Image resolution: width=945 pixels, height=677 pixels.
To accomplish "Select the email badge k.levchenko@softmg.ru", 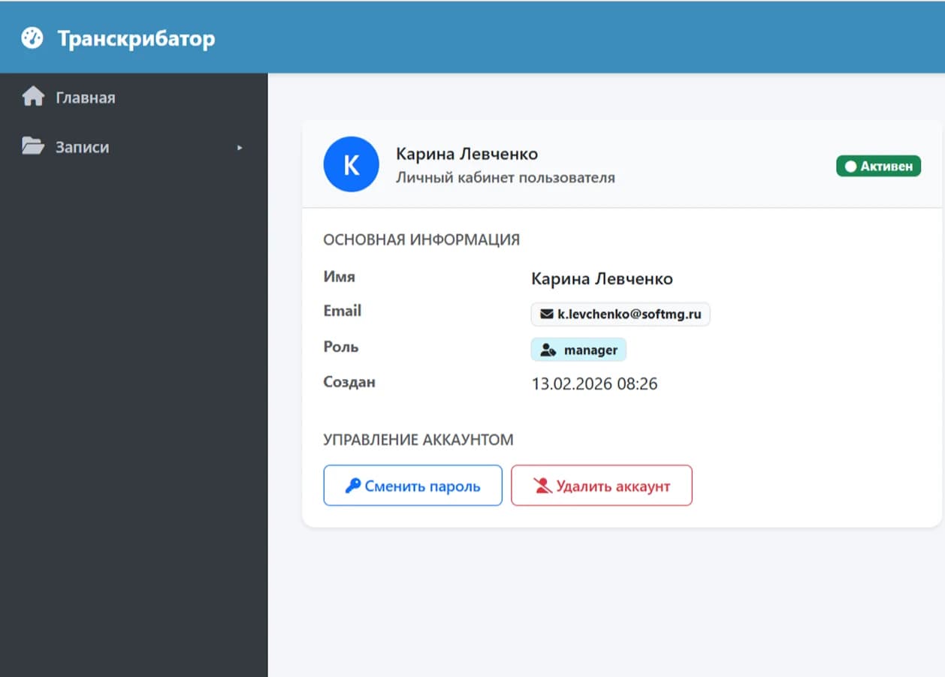I will [x=620, y=314].
